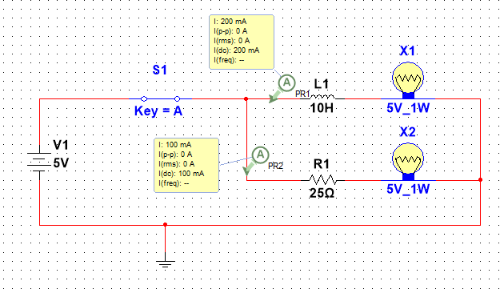Select the '25Ω' resistor value

point(322,193)
